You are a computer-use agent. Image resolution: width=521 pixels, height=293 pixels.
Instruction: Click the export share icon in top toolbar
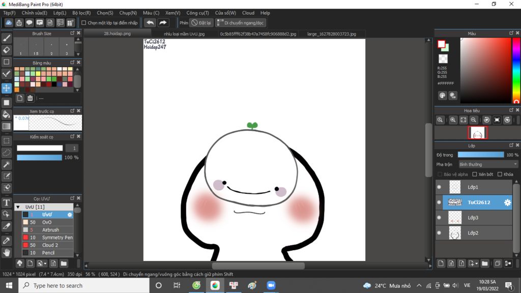click(19, 22)
